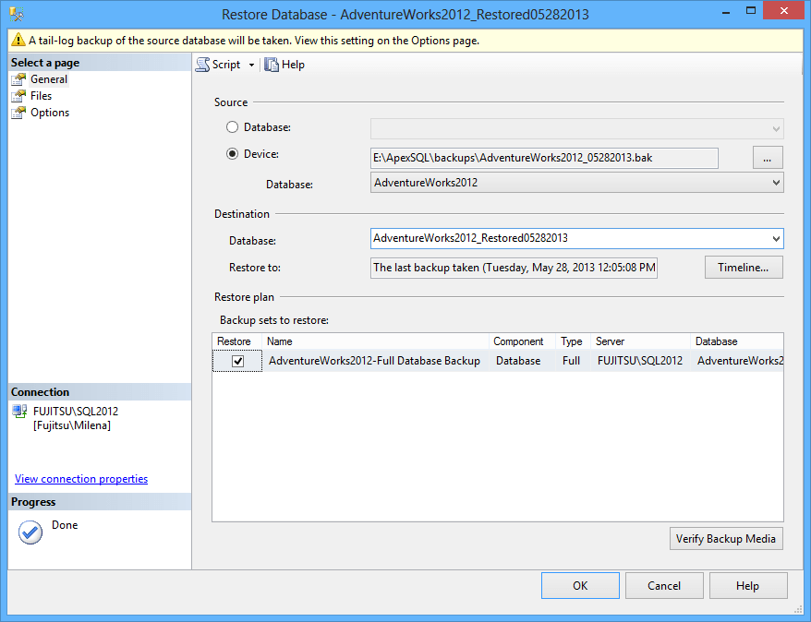Click the General page icon
Image resolution: width=811 pixels, height=622 pixels.
(18, 78)
